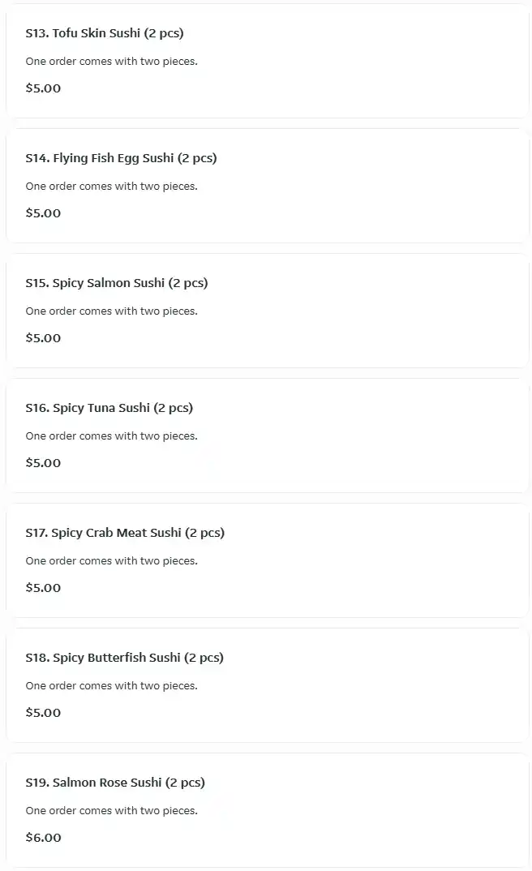Open the S13. Tofu Skin Sushi item title
Viewport: 532px width, 871px height.
click(105, 33)
